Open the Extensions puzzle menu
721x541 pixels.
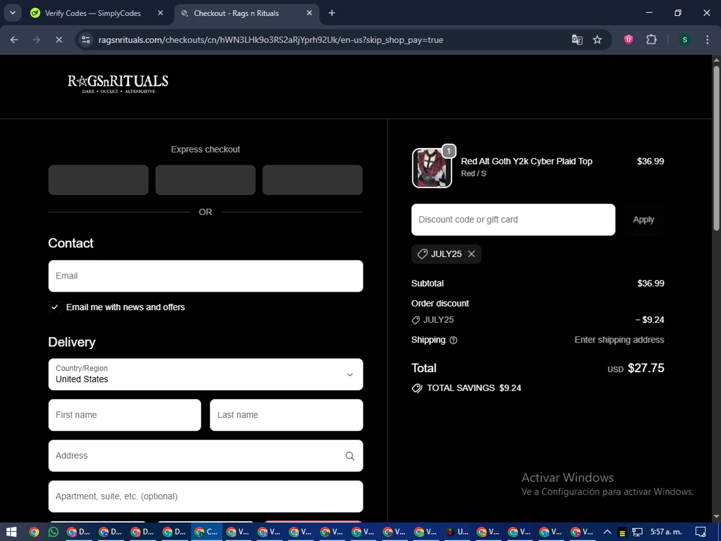(x=651, y=40)
